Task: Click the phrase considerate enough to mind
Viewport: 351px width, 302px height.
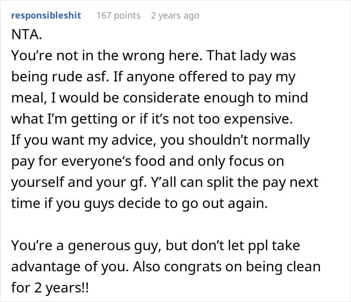Action: click(x=216, y=98)
